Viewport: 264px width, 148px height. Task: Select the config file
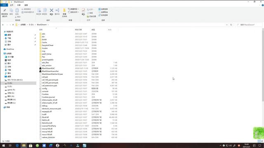[45, 88]
